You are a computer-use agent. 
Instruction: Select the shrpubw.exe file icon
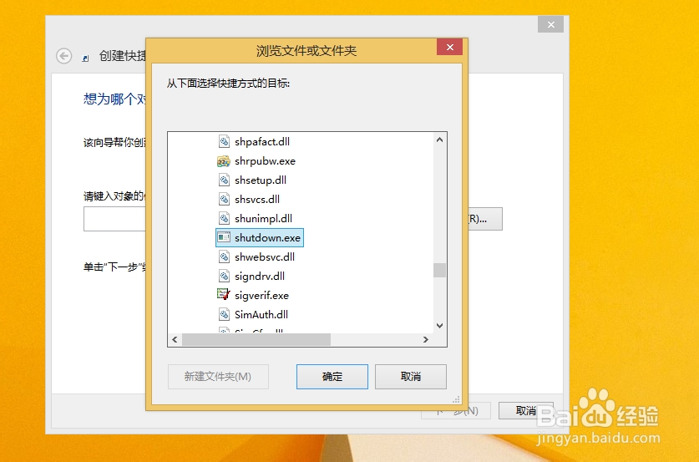pos(224,161)
